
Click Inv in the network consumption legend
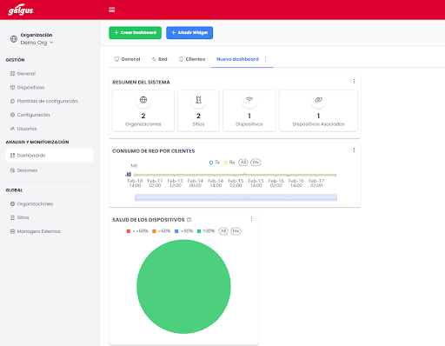(256, 163)
